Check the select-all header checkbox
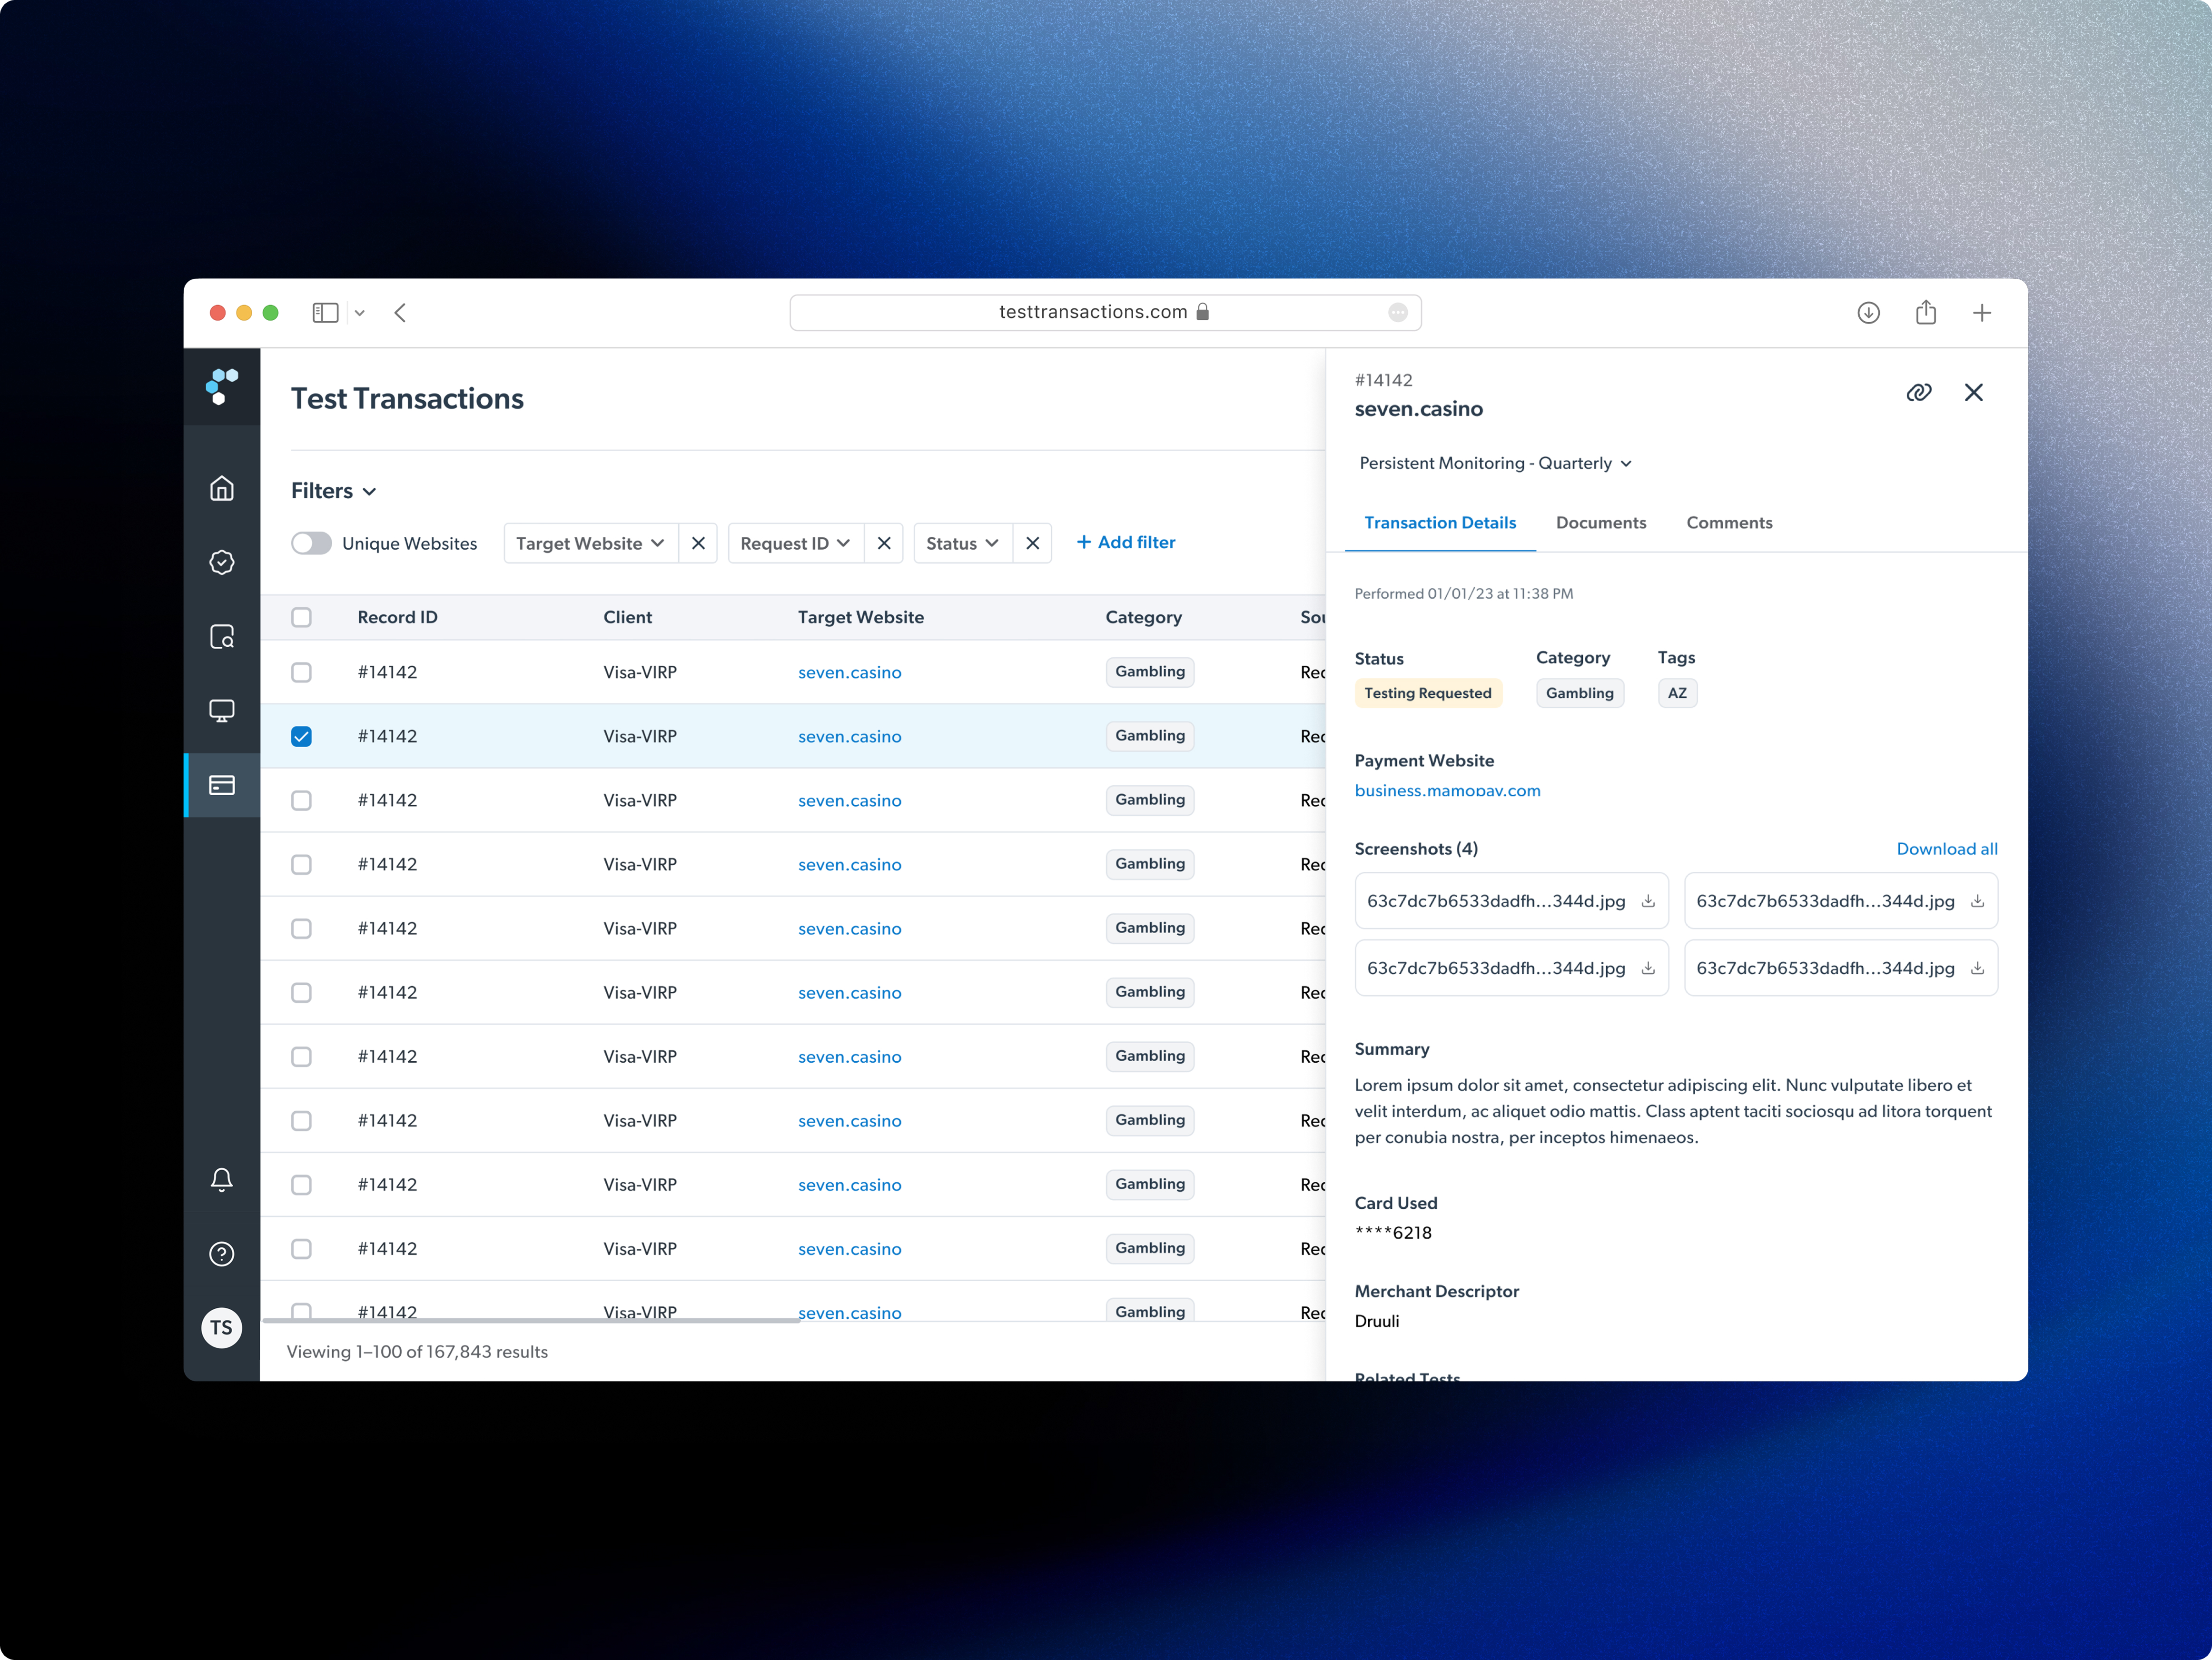The image size is (2212, 1660). [x=301, y=617]
